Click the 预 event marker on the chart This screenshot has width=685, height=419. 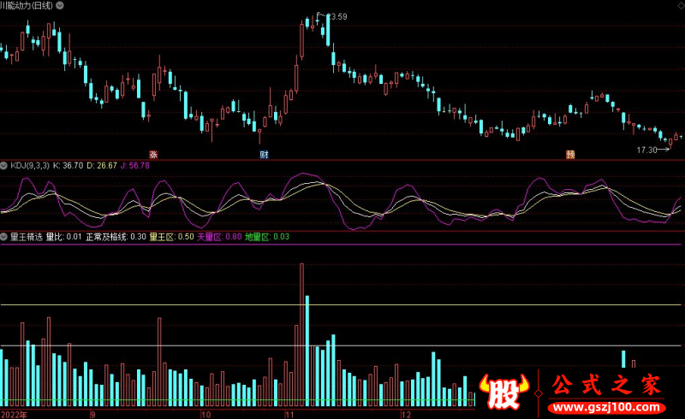[x=570, y=154]
